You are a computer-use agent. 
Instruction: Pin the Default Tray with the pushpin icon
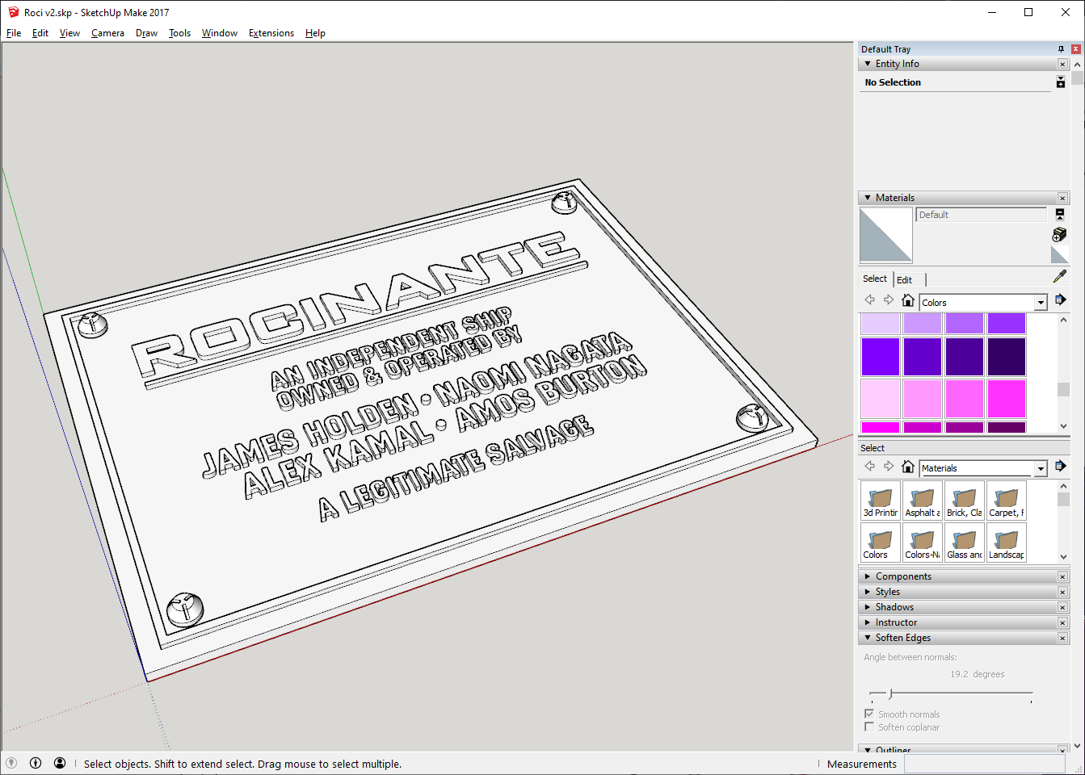pyautogui.click(x=1062, y=49)
